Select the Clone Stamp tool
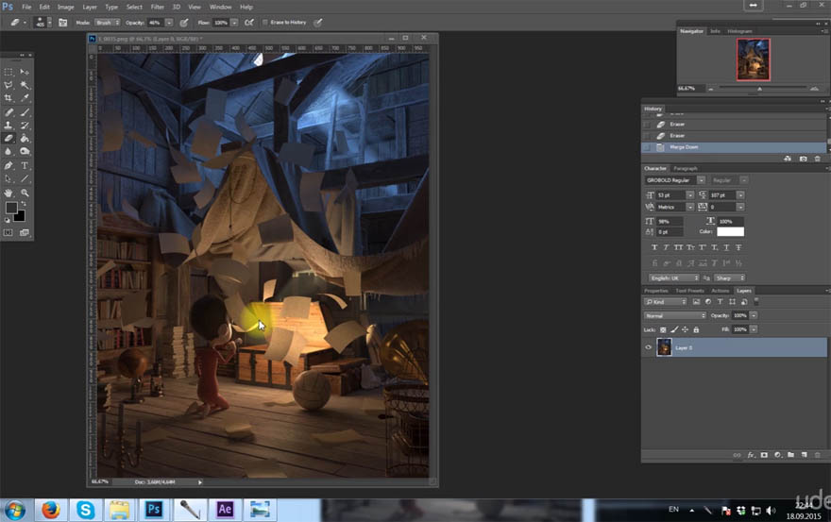This screenshot has height=522, width=831. tap(8, 125)
